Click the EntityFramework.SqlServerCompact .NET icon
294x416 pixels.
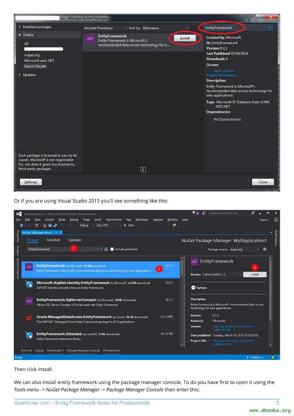29,301
